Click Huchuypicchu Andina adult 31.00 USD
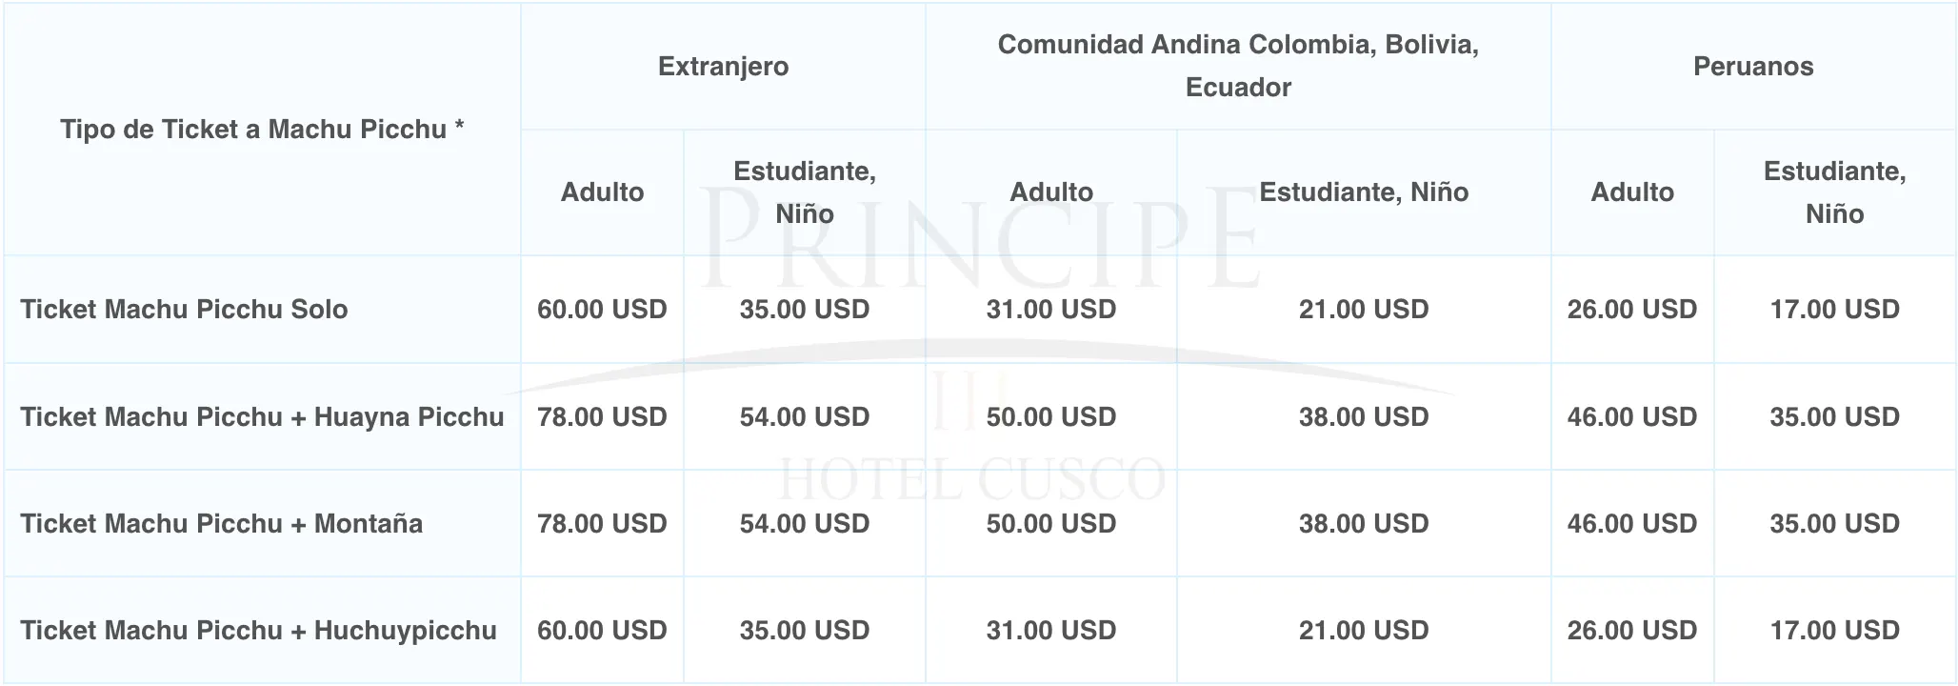1958x686 pixels. pyautogui.click(x=1051, y=630)
